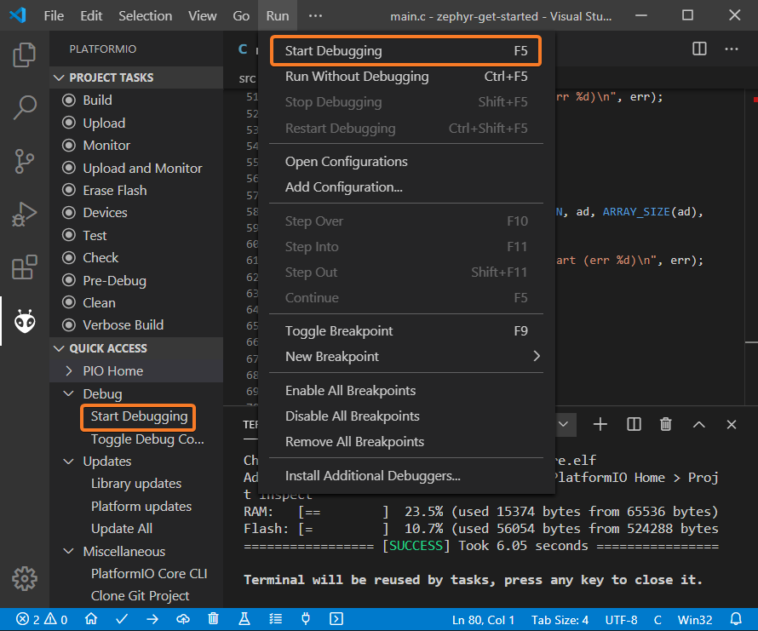Open the Explorer view in activity bar

[x=24, y=54]
